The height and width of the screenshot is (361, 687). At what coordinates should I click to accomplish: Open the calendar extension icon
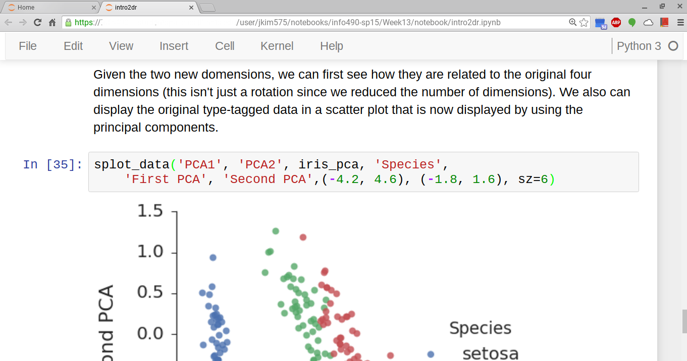[600, 23]
